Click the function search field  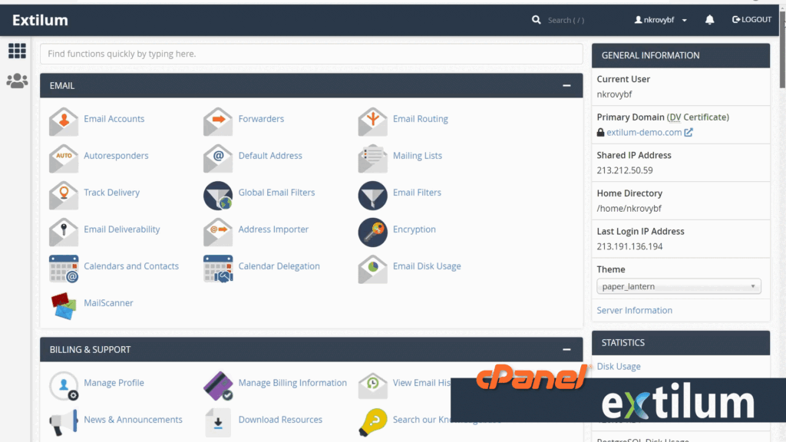point(311,54)
